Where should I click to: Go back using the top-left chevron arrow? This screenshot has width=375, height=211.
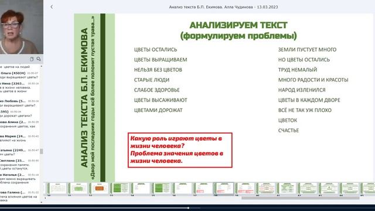tap(52, 7)
